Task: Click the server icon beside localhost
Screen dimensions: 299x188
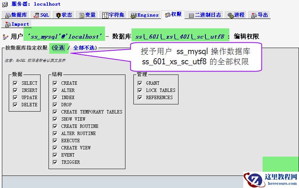Action: [5, 4]
